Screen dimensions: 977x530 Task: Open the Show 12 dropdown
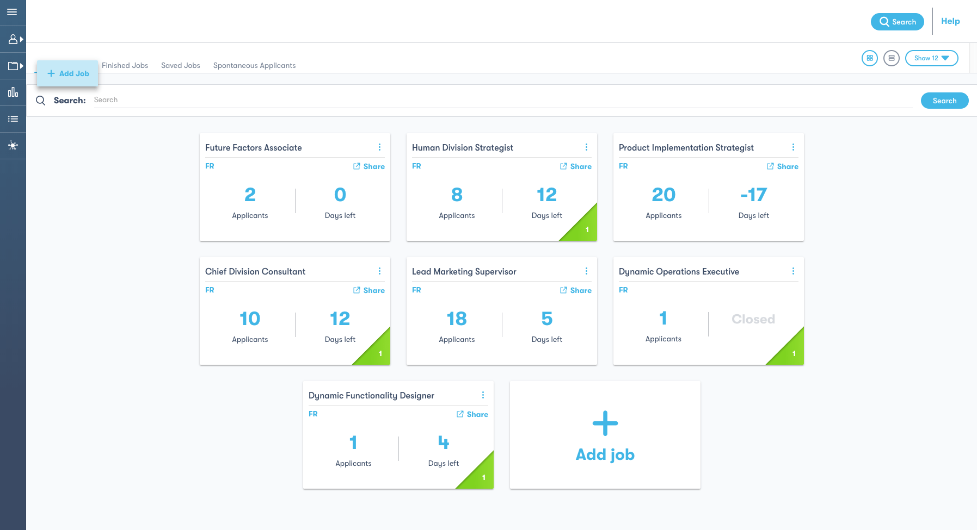(x=932, y=58)
